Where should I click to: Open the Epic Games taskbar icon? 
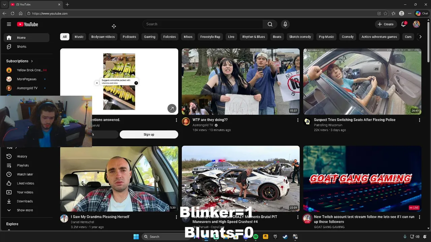pyautogui.click(x=275, y=237)
